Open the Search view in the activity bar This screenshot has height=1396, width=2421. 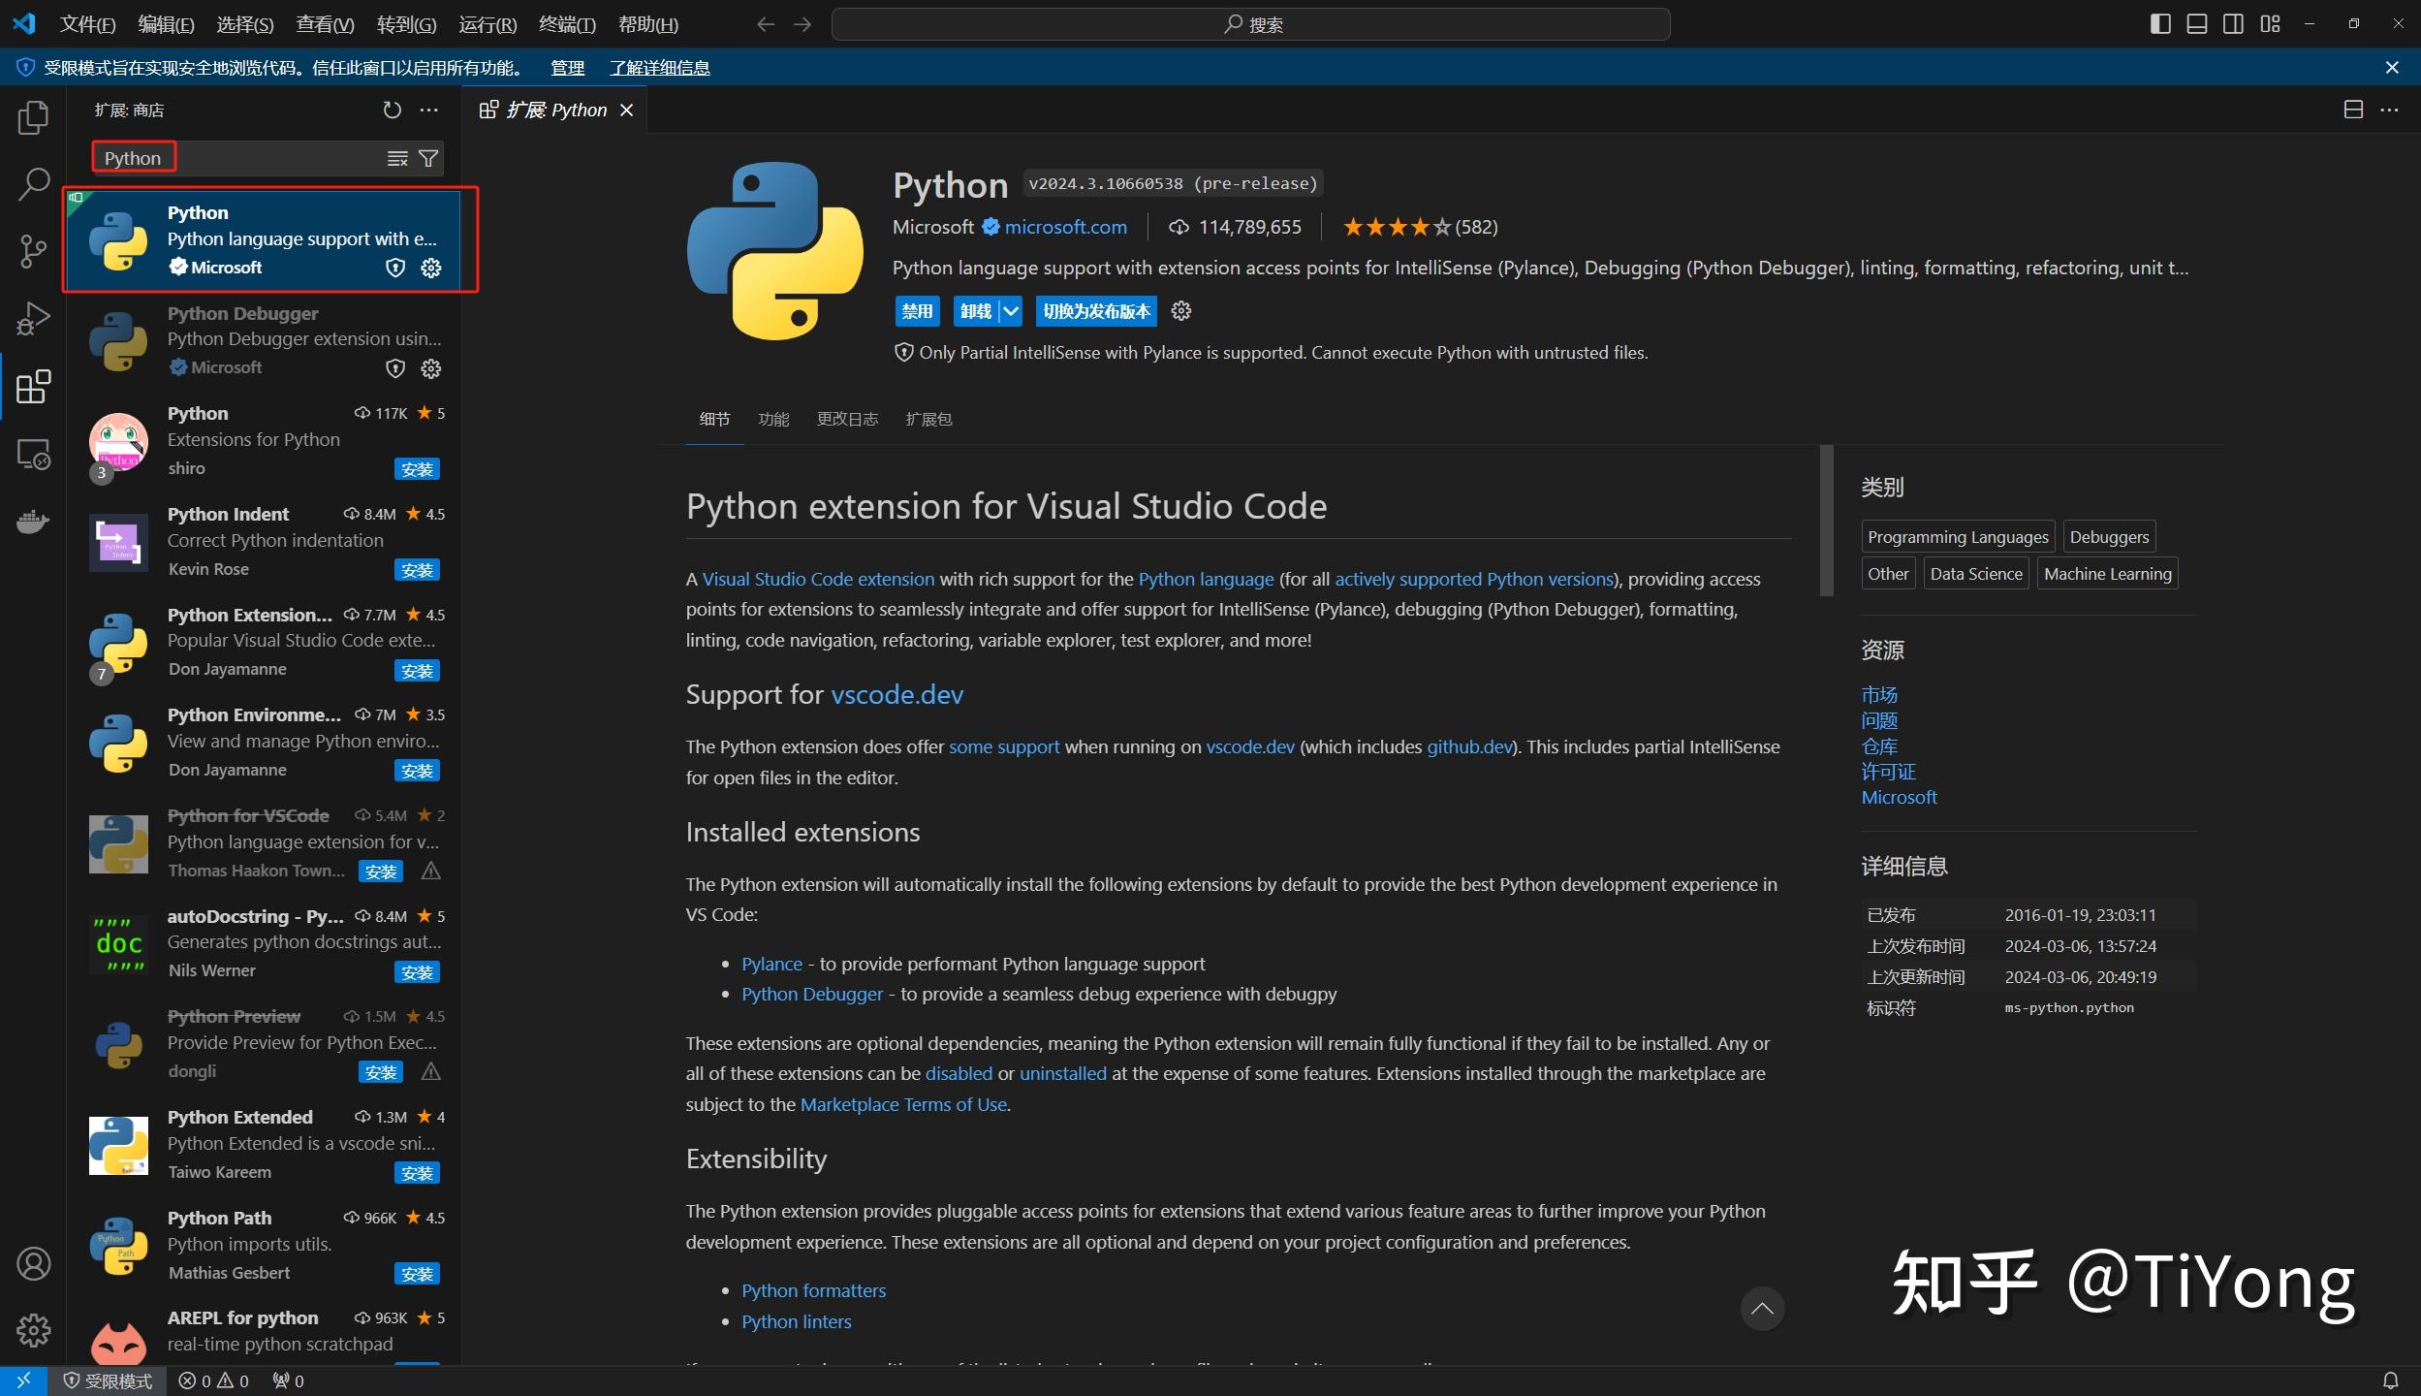tap(35, 182)
